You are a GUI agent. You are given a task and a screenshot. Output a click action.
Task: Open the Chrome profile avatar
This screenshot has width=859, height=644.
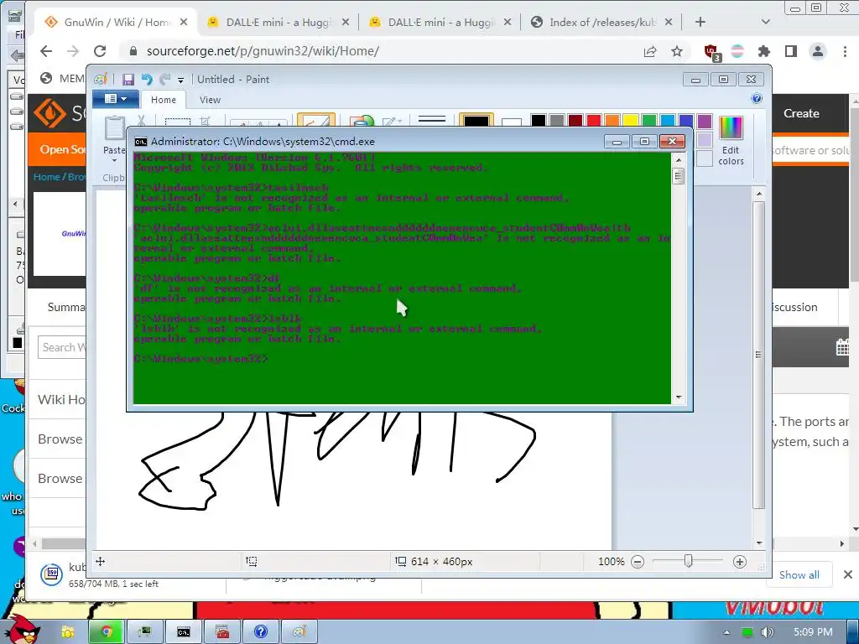pyautogui.click(x=818, y=51)
